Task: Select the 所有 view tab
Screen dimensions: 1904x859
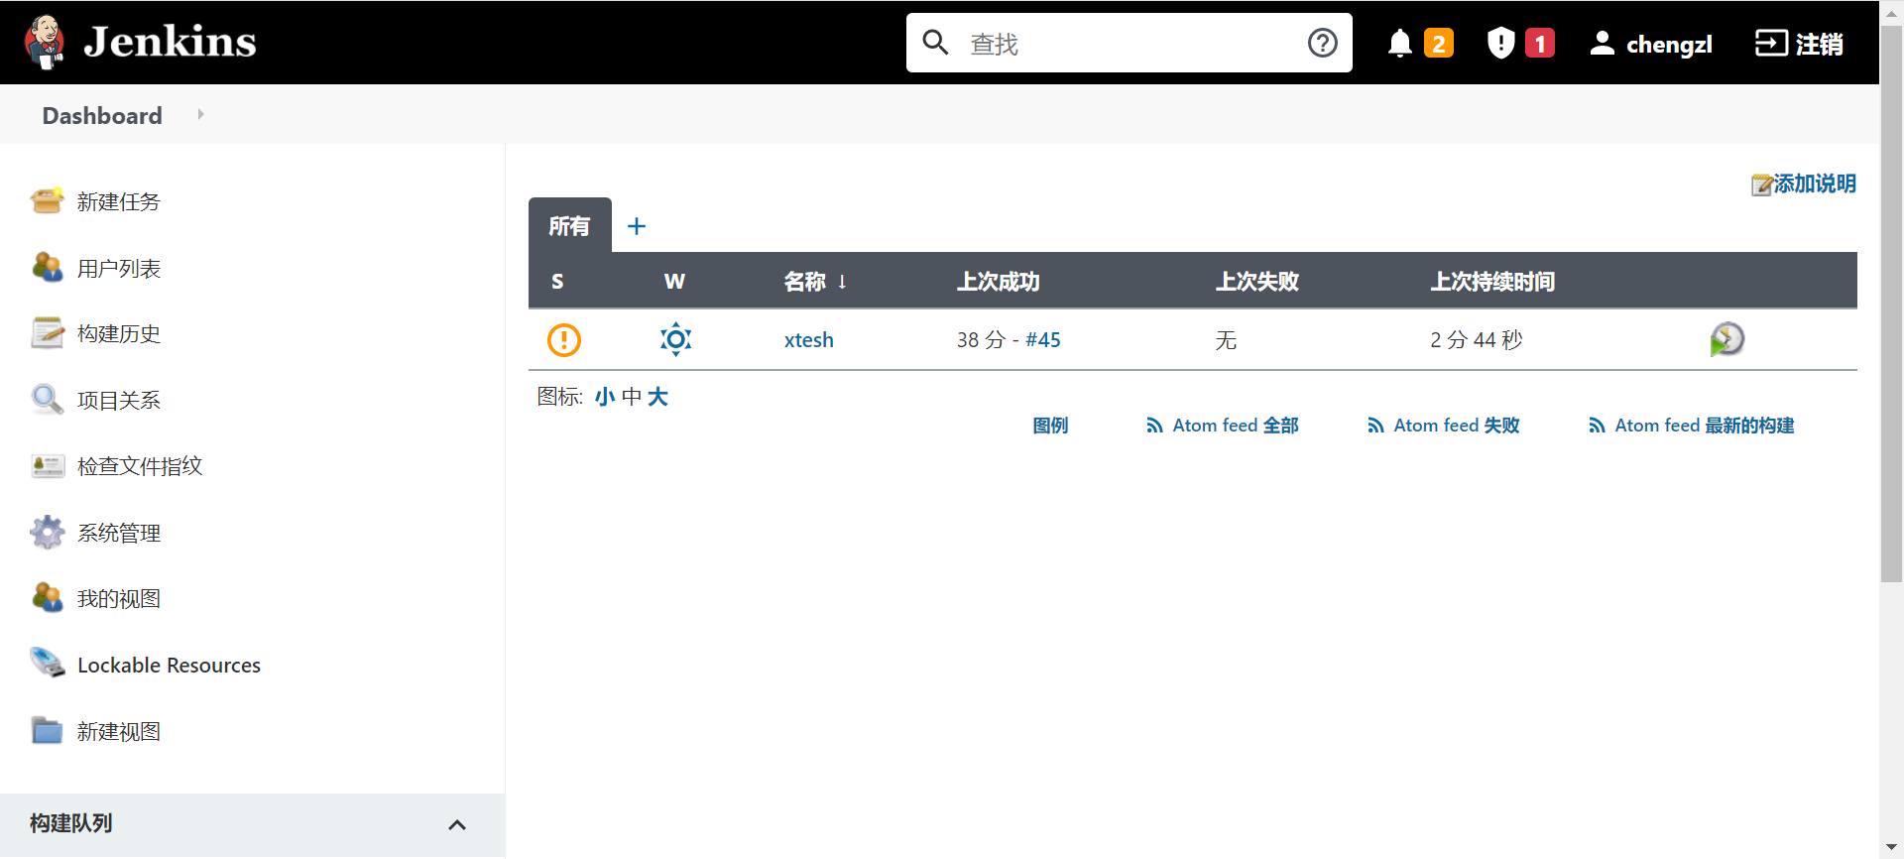Action: coord(569,225)
